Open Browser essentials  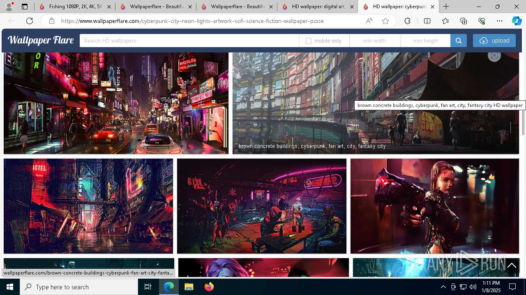click(x=482, y=21)
